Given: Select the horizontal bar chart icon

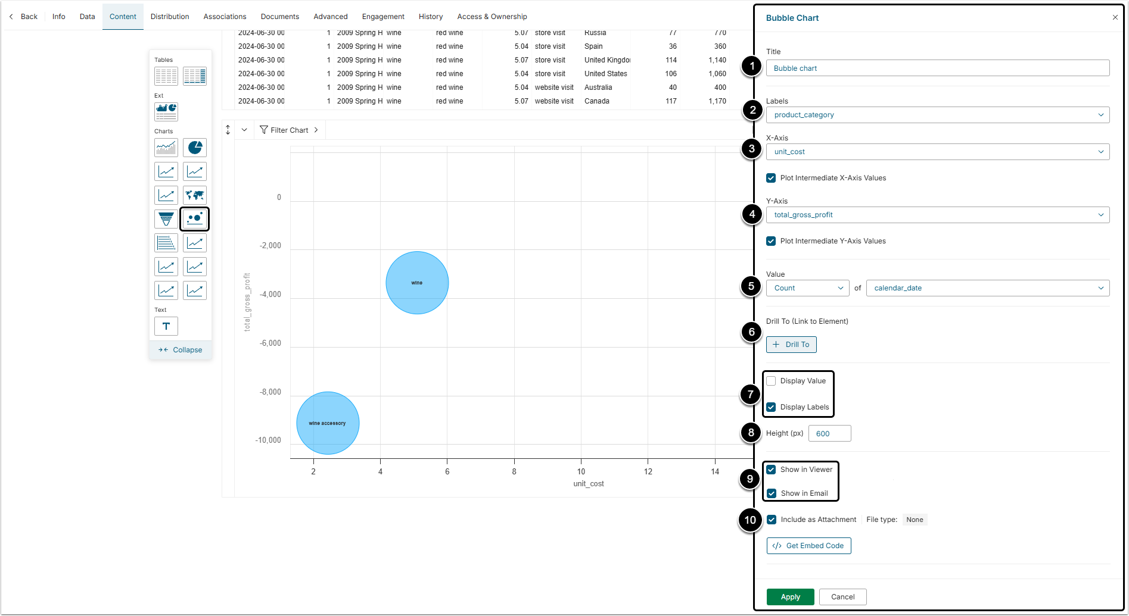Looking at the screenshot, I should 166,243.
